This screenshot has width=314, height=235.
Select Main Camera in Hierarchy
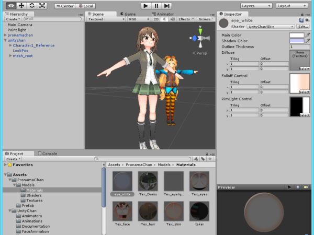(x=20, y=25)
